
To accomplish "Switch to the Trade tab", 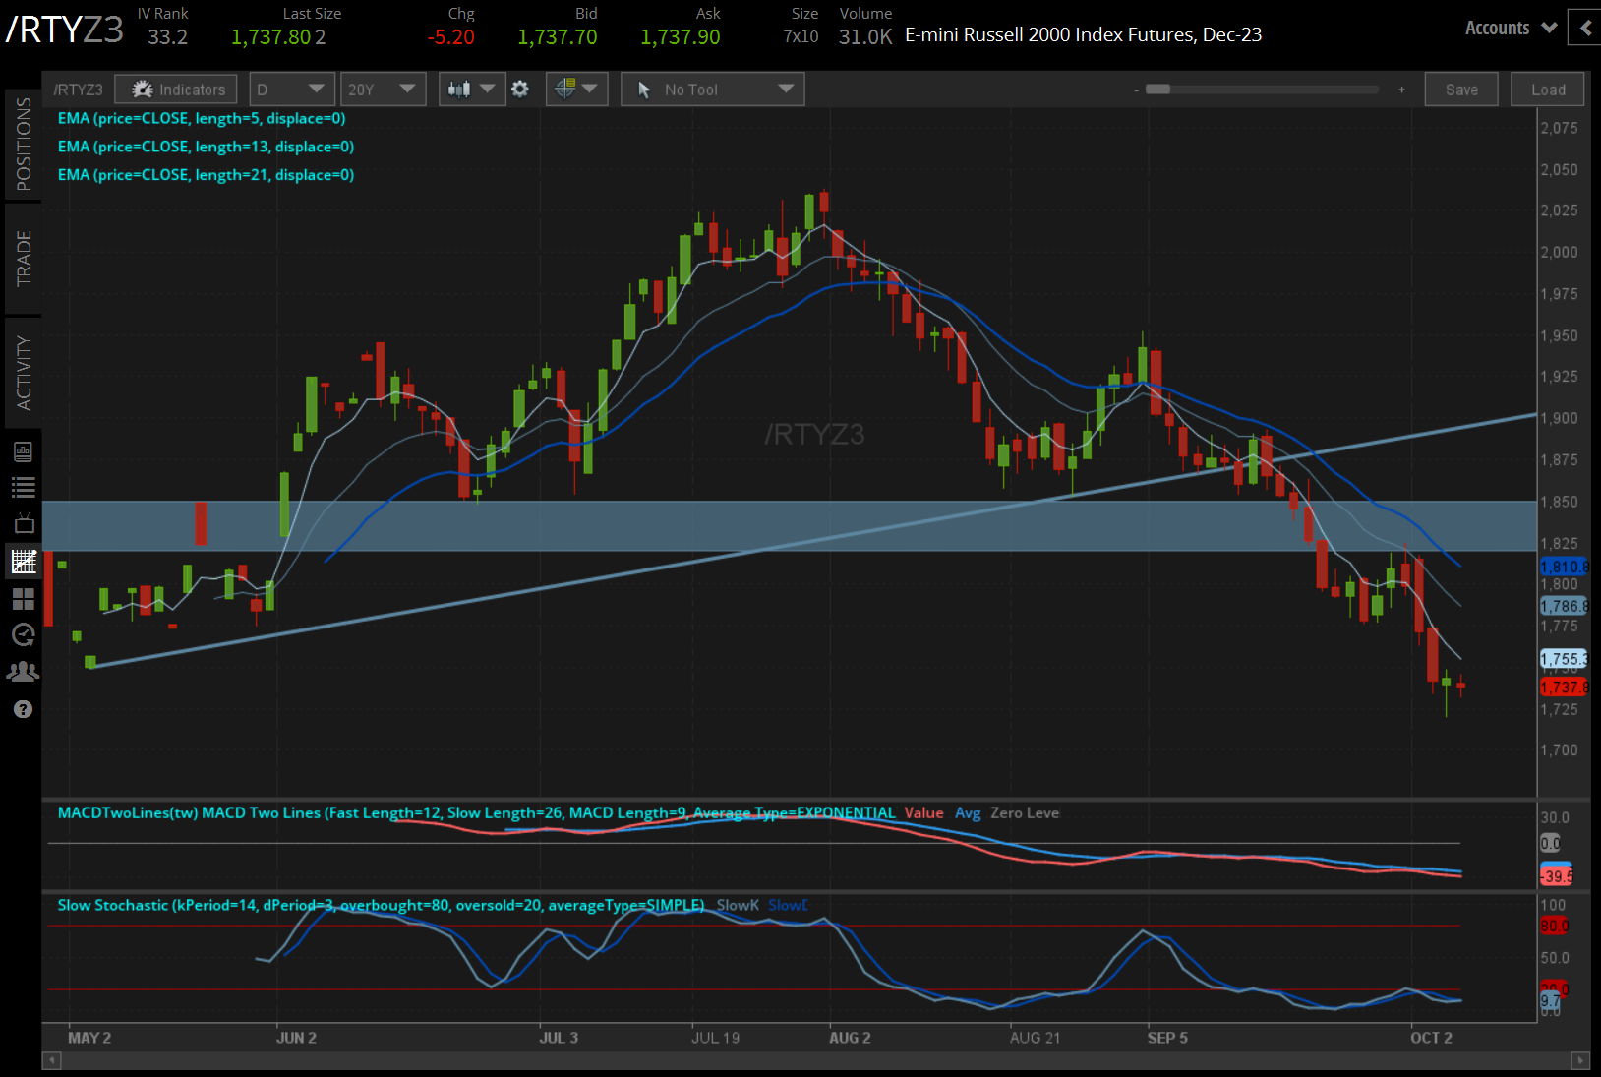I will [x=24, y=259].
